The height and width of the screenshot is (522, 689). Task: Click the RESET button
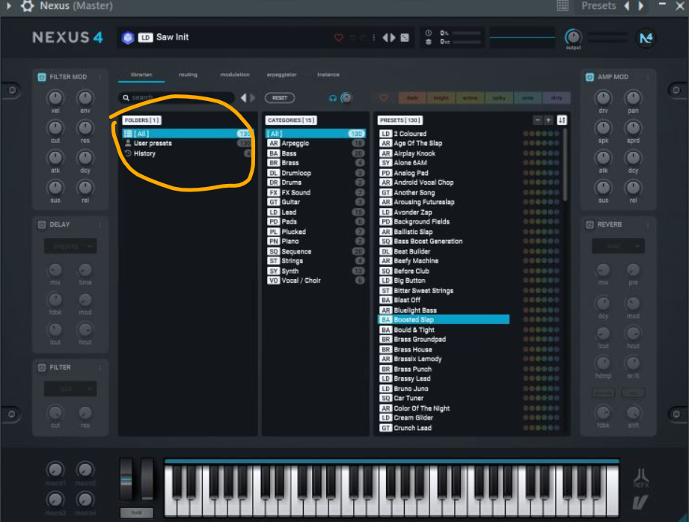pos(280,98)
